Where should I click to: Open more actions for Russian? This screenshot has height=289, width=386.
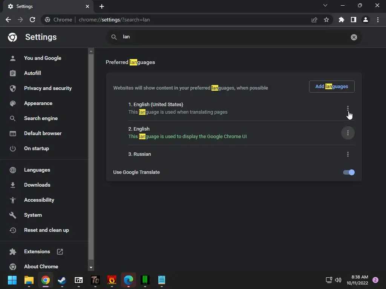pyautogui.click(x=348, y=154)
